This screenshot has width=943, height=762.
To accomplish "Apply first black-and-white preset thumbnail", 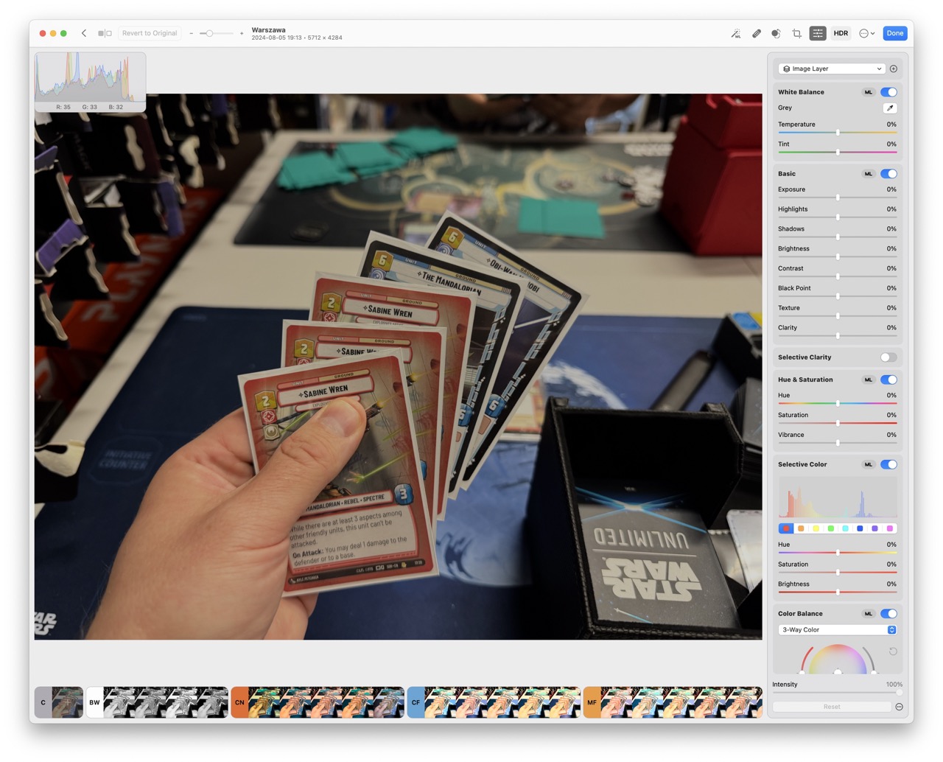I will (x=119, y=702).
